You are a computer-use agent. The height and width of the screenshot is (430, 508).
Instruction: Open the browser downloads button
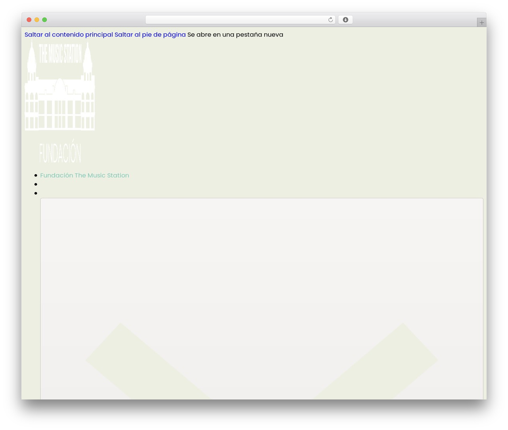[x=345, y=20]
